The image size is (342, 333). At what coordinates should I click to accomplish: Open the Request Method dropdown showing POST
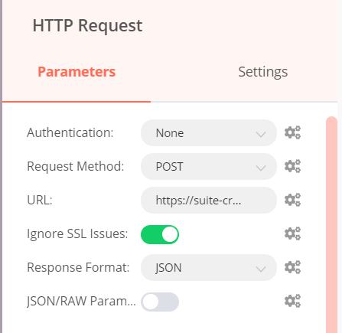coord(209,167)
